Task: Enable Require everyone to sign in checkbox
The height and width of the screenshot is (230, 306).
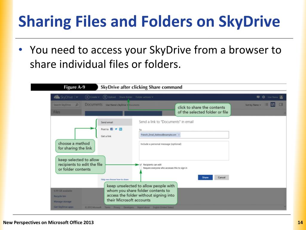Action: [x=141, y=168]
